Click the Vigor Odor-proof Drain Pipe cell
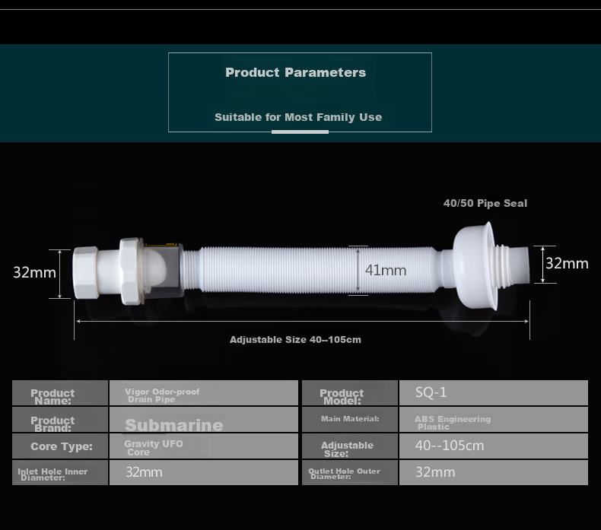This screenshot has height=530, width=601. pyautogui.click(x=204, y=393)
